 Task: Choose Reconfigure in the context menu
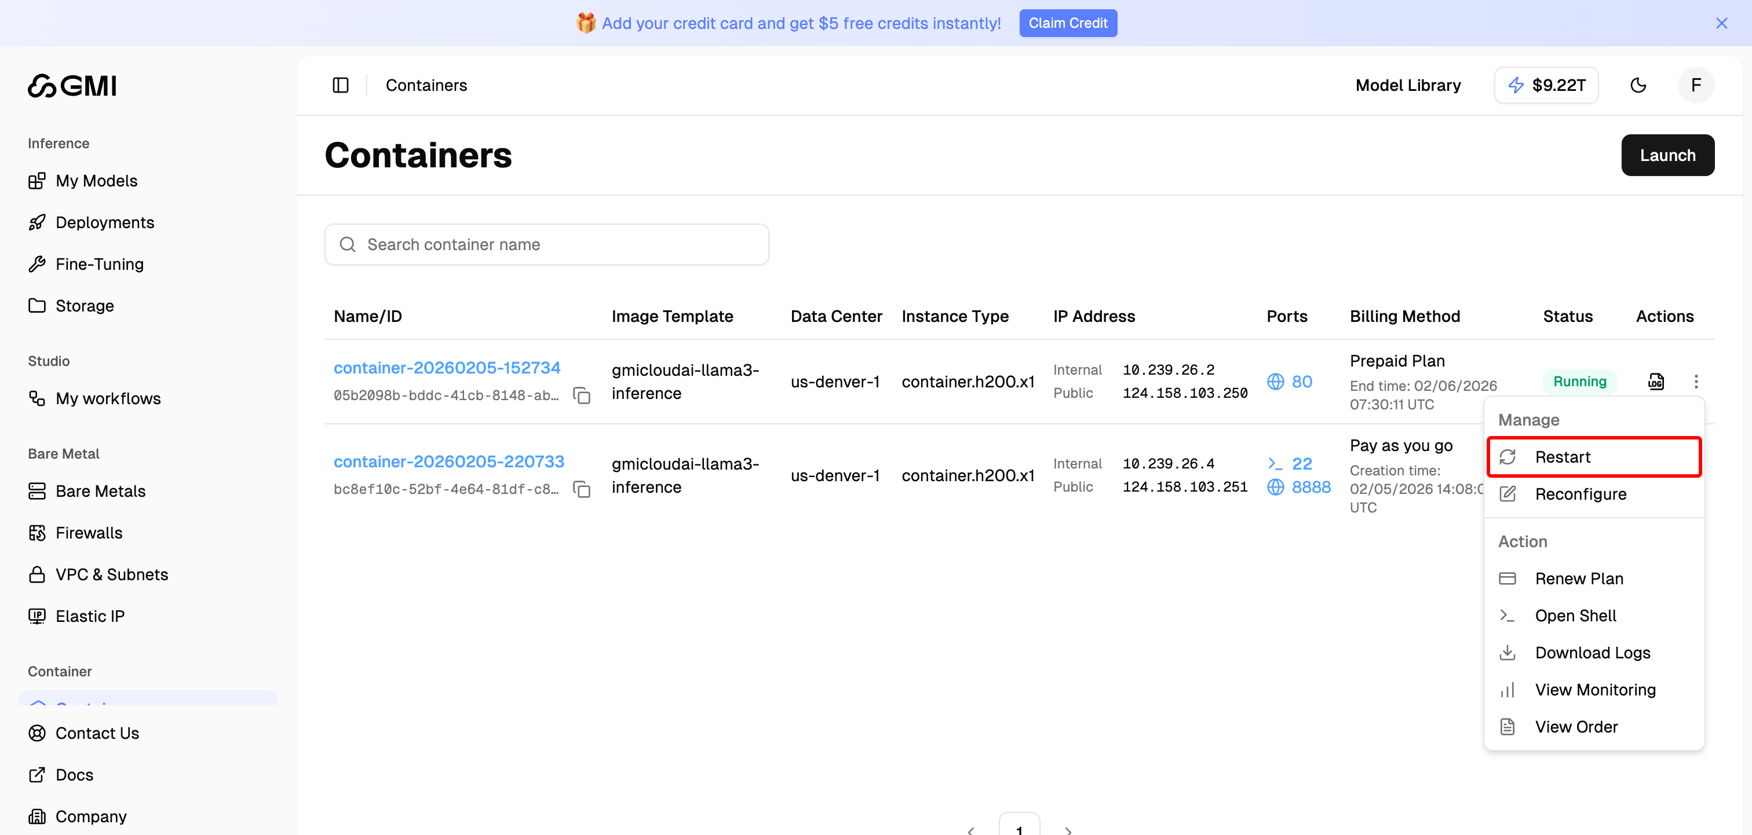pos(1579,495)
